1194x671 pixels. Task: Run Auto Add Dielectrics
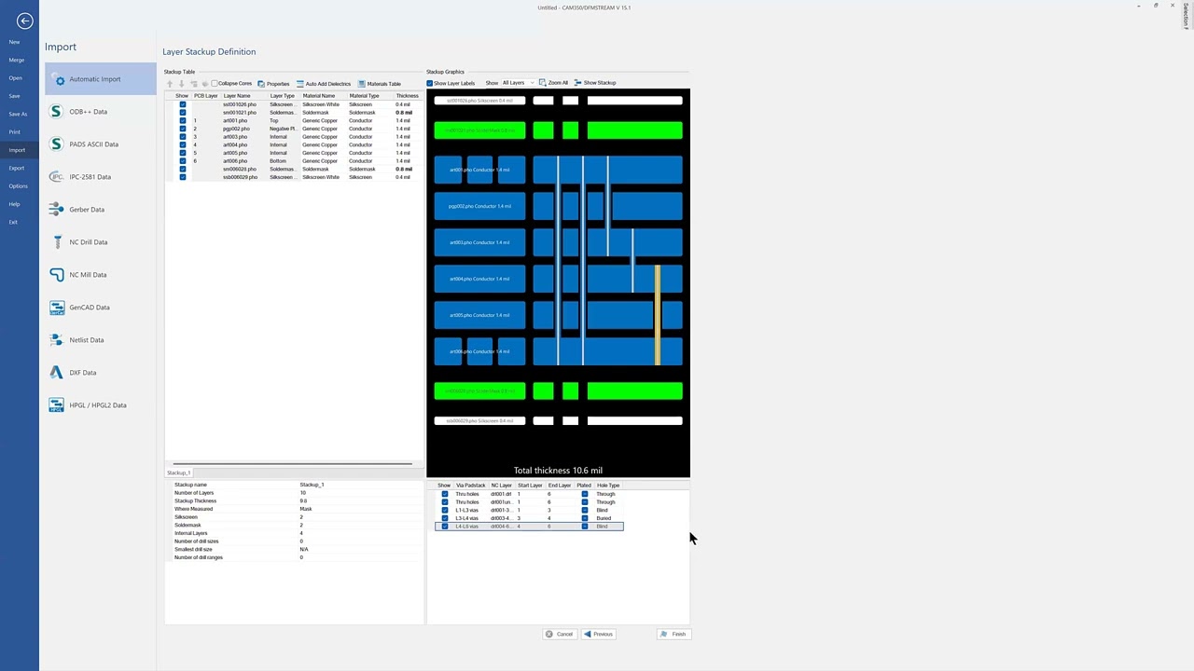coord(323,84)
